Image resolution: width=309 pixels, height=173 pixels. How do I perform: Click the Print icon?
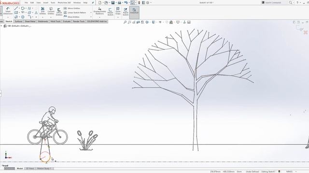[119, 2]
